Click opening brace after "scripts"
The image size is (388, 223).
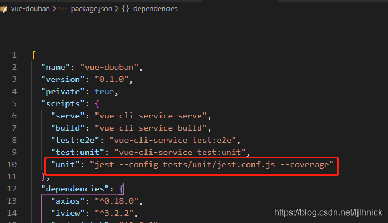(97, 104)
